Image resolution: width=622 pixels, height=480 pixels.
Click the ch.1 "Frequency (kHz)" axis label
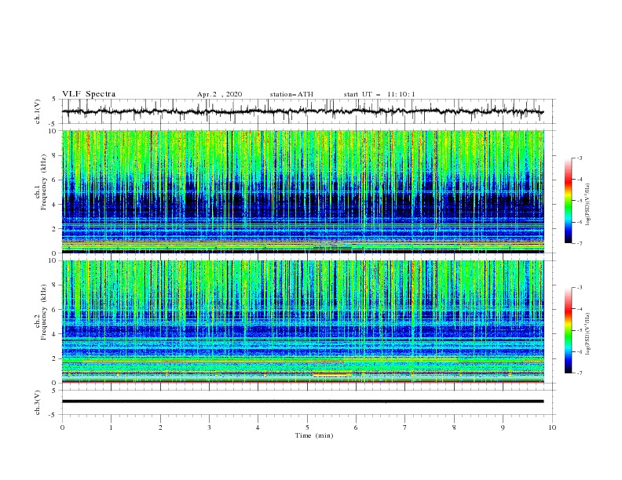44,180
